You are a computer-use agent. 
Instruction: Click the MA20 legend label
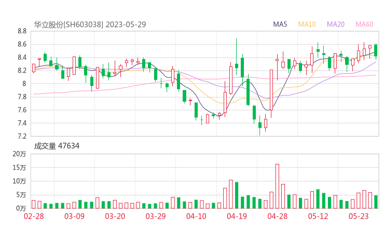pyautogui.click(x=336, y=24)
